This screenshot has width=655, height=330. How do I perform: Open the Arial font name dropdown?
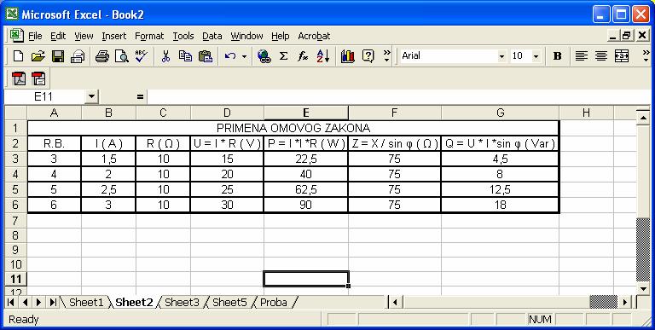point(501,56)
